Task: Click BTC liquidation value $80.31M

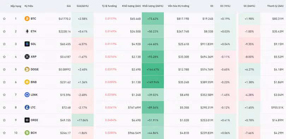Action: coord(278,19)
